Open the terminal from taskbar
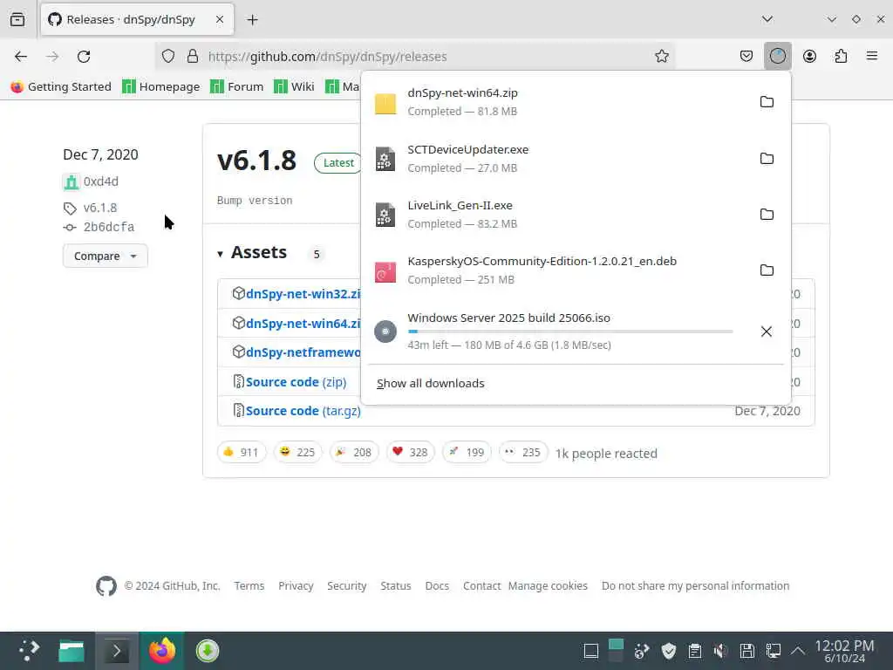Screen dimensions: 893x670 pos(116,651)
